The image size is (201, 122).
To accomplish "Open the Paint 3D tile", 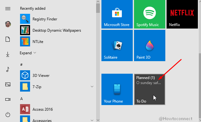I will coord(150,45).
